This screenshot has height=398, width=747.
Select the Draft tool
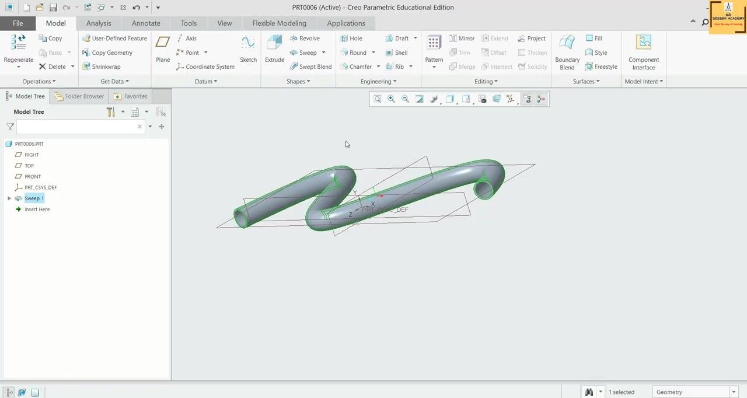pyautogui.click(x=397, y=39)
